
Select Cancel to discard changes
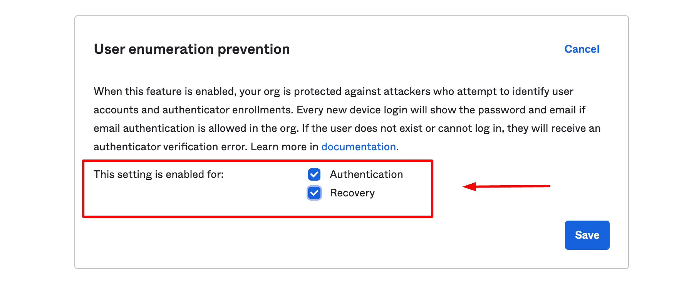[582, 49]
